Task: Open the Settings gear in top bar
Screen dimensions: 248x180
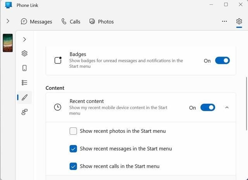Action: pos(239,21)
